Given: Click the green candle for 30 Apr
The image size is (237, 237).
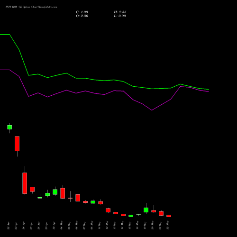Looking at the screenshot, I should pos(55,192).
